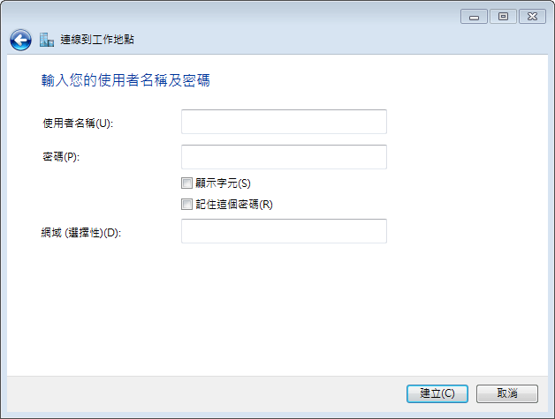Focus the 密碼 password field
Image resolution: width=555 pixels, height=419 pixels.
pyautogui.click(x=284, y=157)
